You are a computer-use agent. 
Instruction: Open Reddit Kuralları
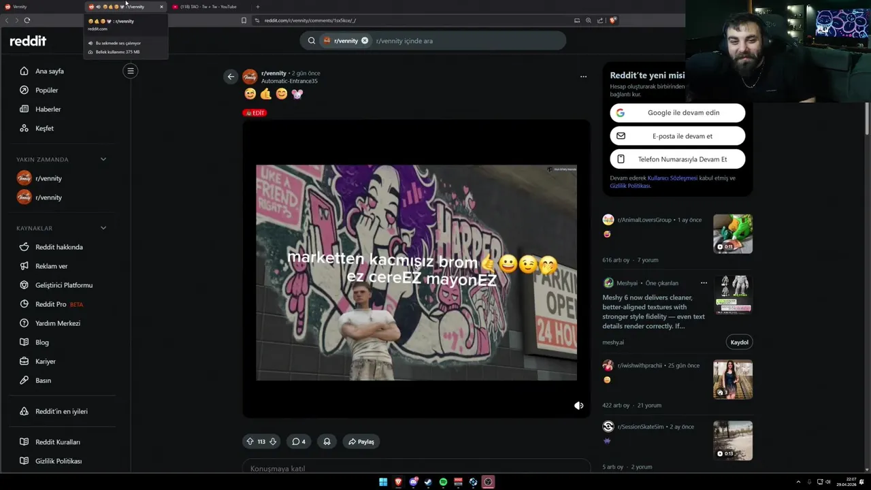(58, 442)
